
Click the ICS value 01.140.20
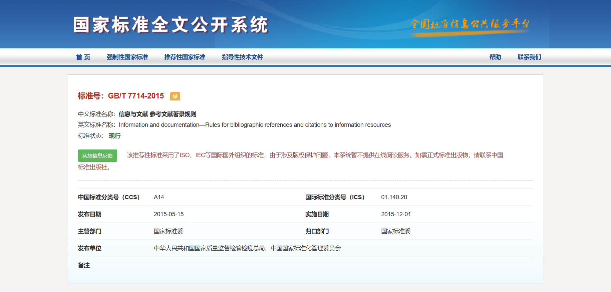pyautogui.click(x=394, y=197)
